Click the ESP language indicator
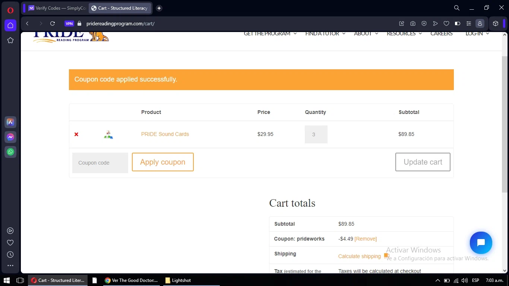The width and height of the screenshot is (509, 286). (476, 280)
